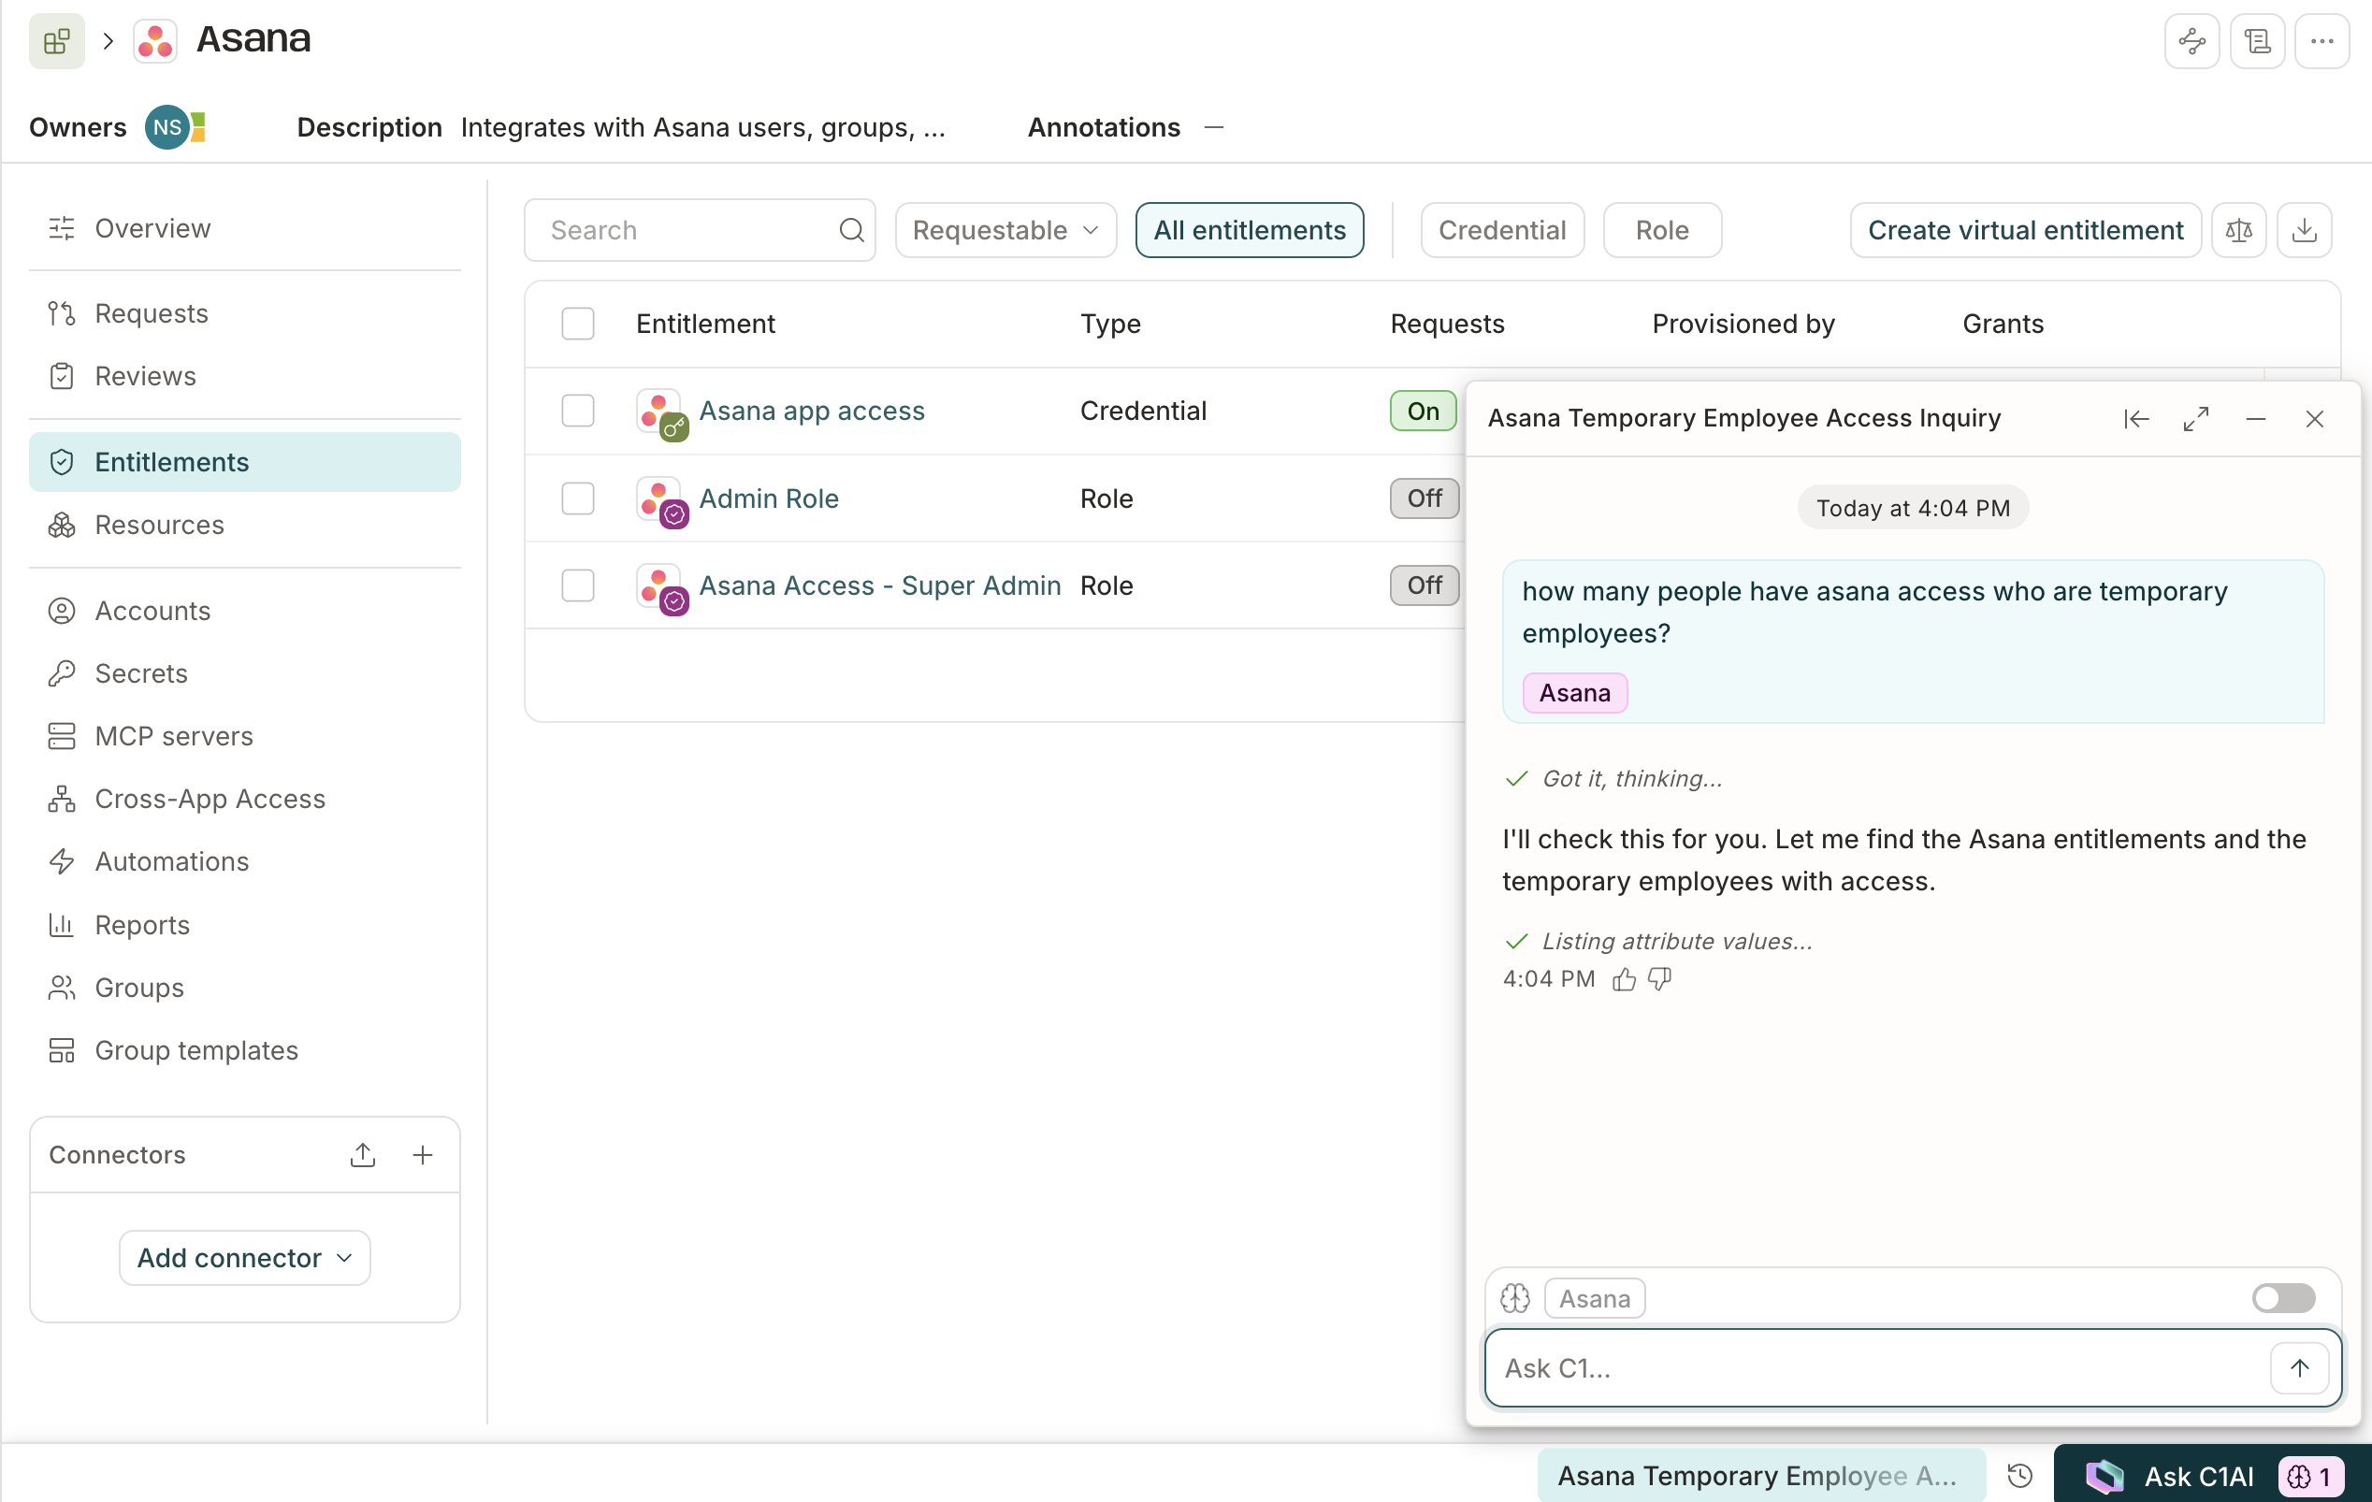Filter by Role type

[x=1662, y=230]
